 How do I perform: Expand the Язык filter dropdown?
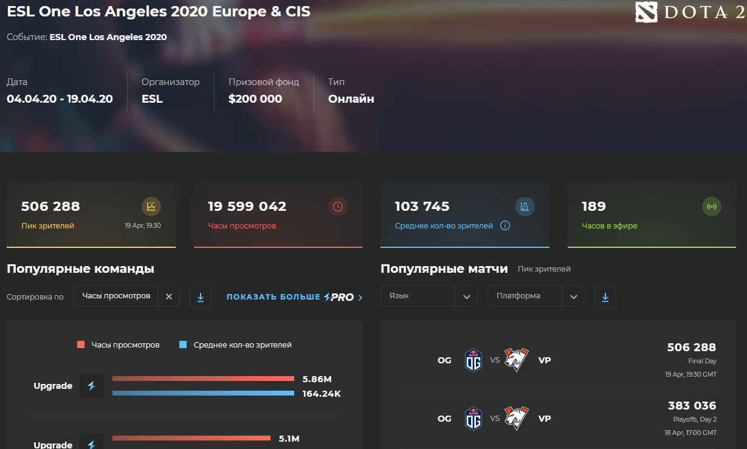click(x=429, y=296)
